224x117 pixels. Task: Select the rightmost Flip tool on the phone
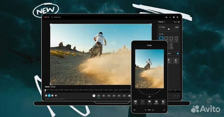click(163, 102)
